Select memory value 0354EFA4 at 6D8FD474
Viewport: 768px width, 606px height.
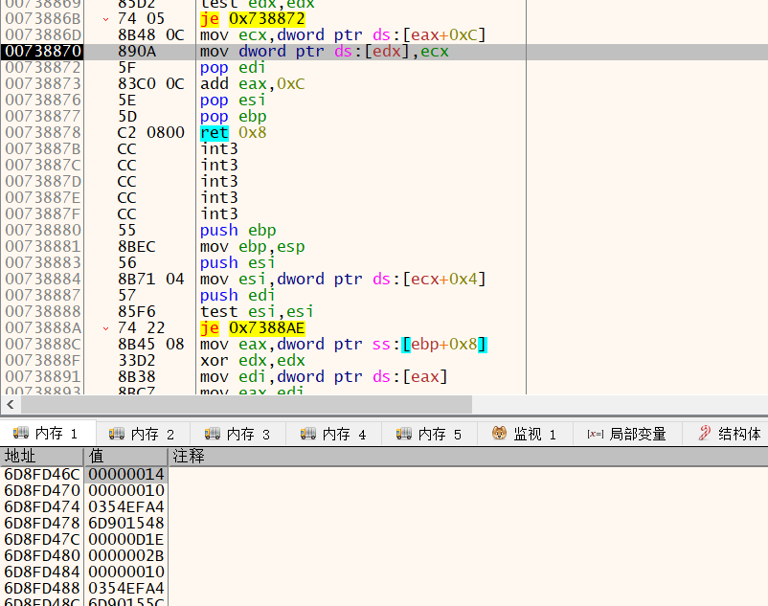126,506
